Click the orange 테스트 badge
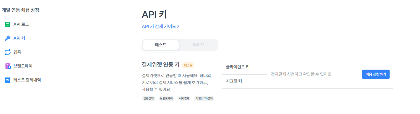Image resolution: width=420 pixels, height=114 pixels. [188, 65]
